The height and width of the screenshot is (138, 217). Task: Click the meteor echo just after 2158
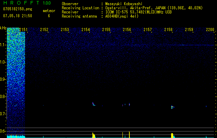[172, 107]
